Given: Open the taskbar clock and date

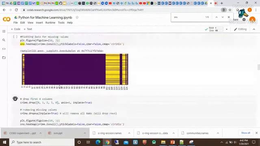Looking at the screenshot, I should click(244, 142).
